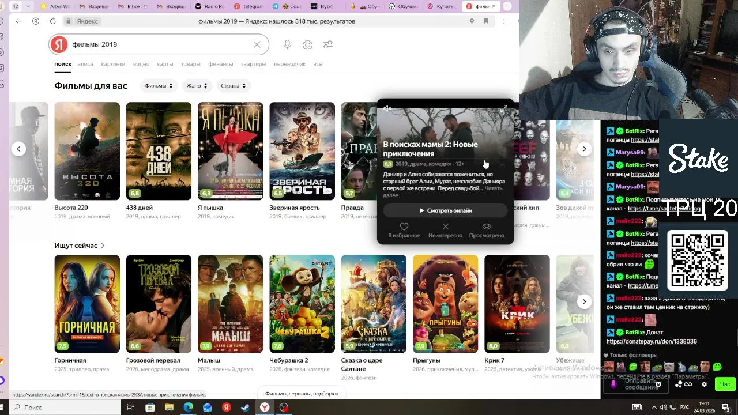738x415 pixels.
Task: Open Steam from the taskbar
Action: pos(245,408)
